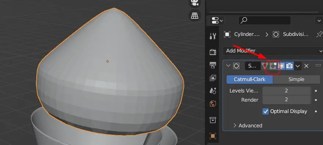Animate Optimal Display property dot
The width and height of the screenshot is (323, 145).
tap(316, 111)
